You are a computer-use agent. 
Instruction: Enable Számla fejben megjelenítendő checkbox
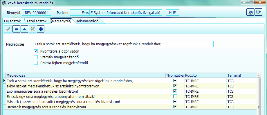[36, 63]
